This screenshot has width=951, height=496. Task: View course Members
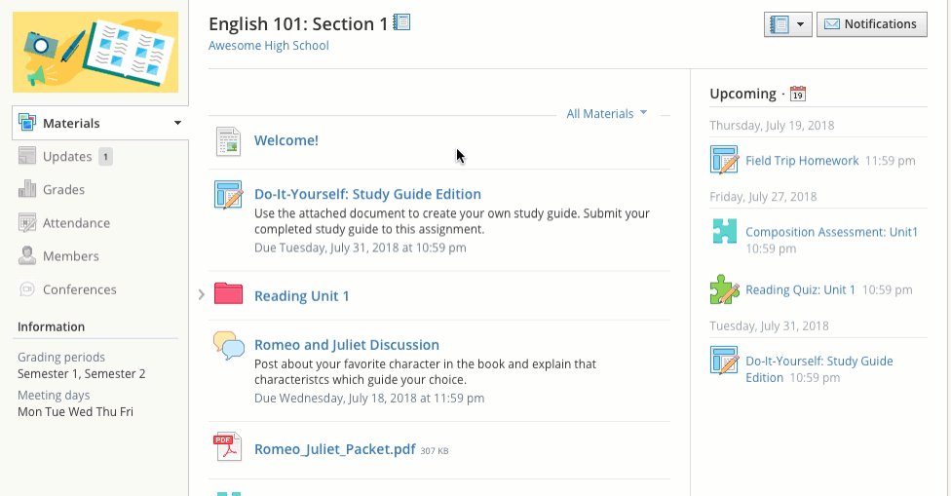(x=70, y=256)
